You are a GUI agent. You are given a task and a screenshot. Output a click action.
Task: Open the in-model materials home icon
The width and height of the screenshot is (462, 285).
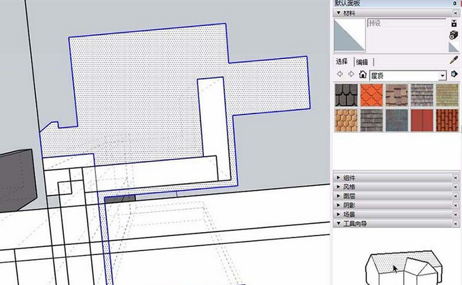[363, 74]
